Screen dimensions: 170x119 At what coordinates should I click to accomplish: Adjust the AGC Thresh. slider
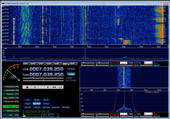[43, 81]
